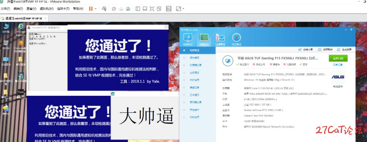
Task: Open the Tools desktop icon
Action: pyautogui.click(x=20, y=94)
